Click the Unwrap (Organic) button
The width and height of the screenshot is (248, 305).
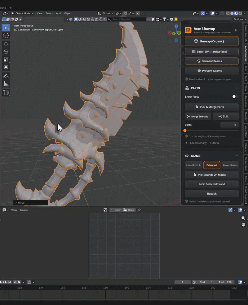coord(211,41)
